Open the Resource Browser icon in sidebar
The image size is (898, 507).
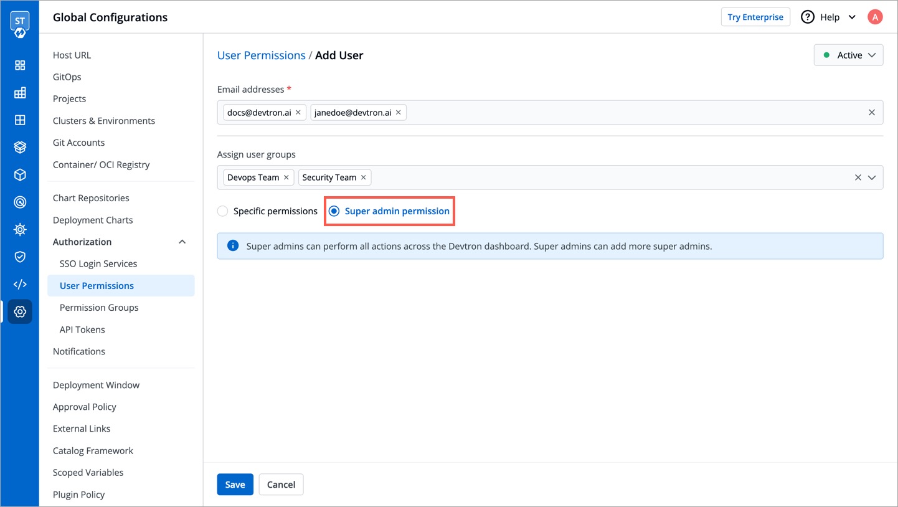point(20,120)
